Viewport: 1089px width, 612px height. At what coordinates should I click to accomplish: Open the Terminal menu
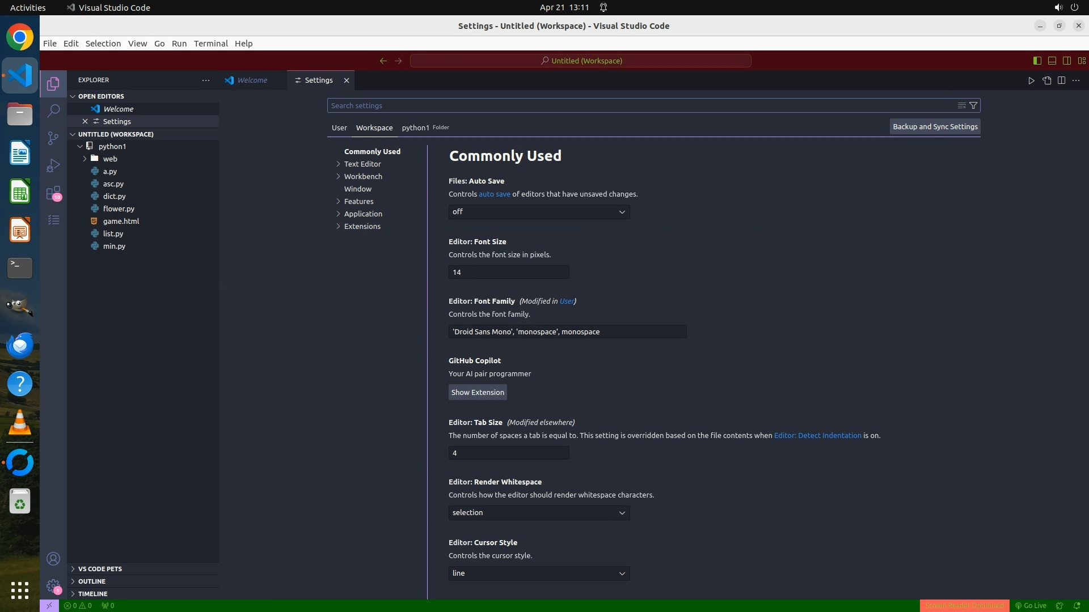[x=210, y=44]
